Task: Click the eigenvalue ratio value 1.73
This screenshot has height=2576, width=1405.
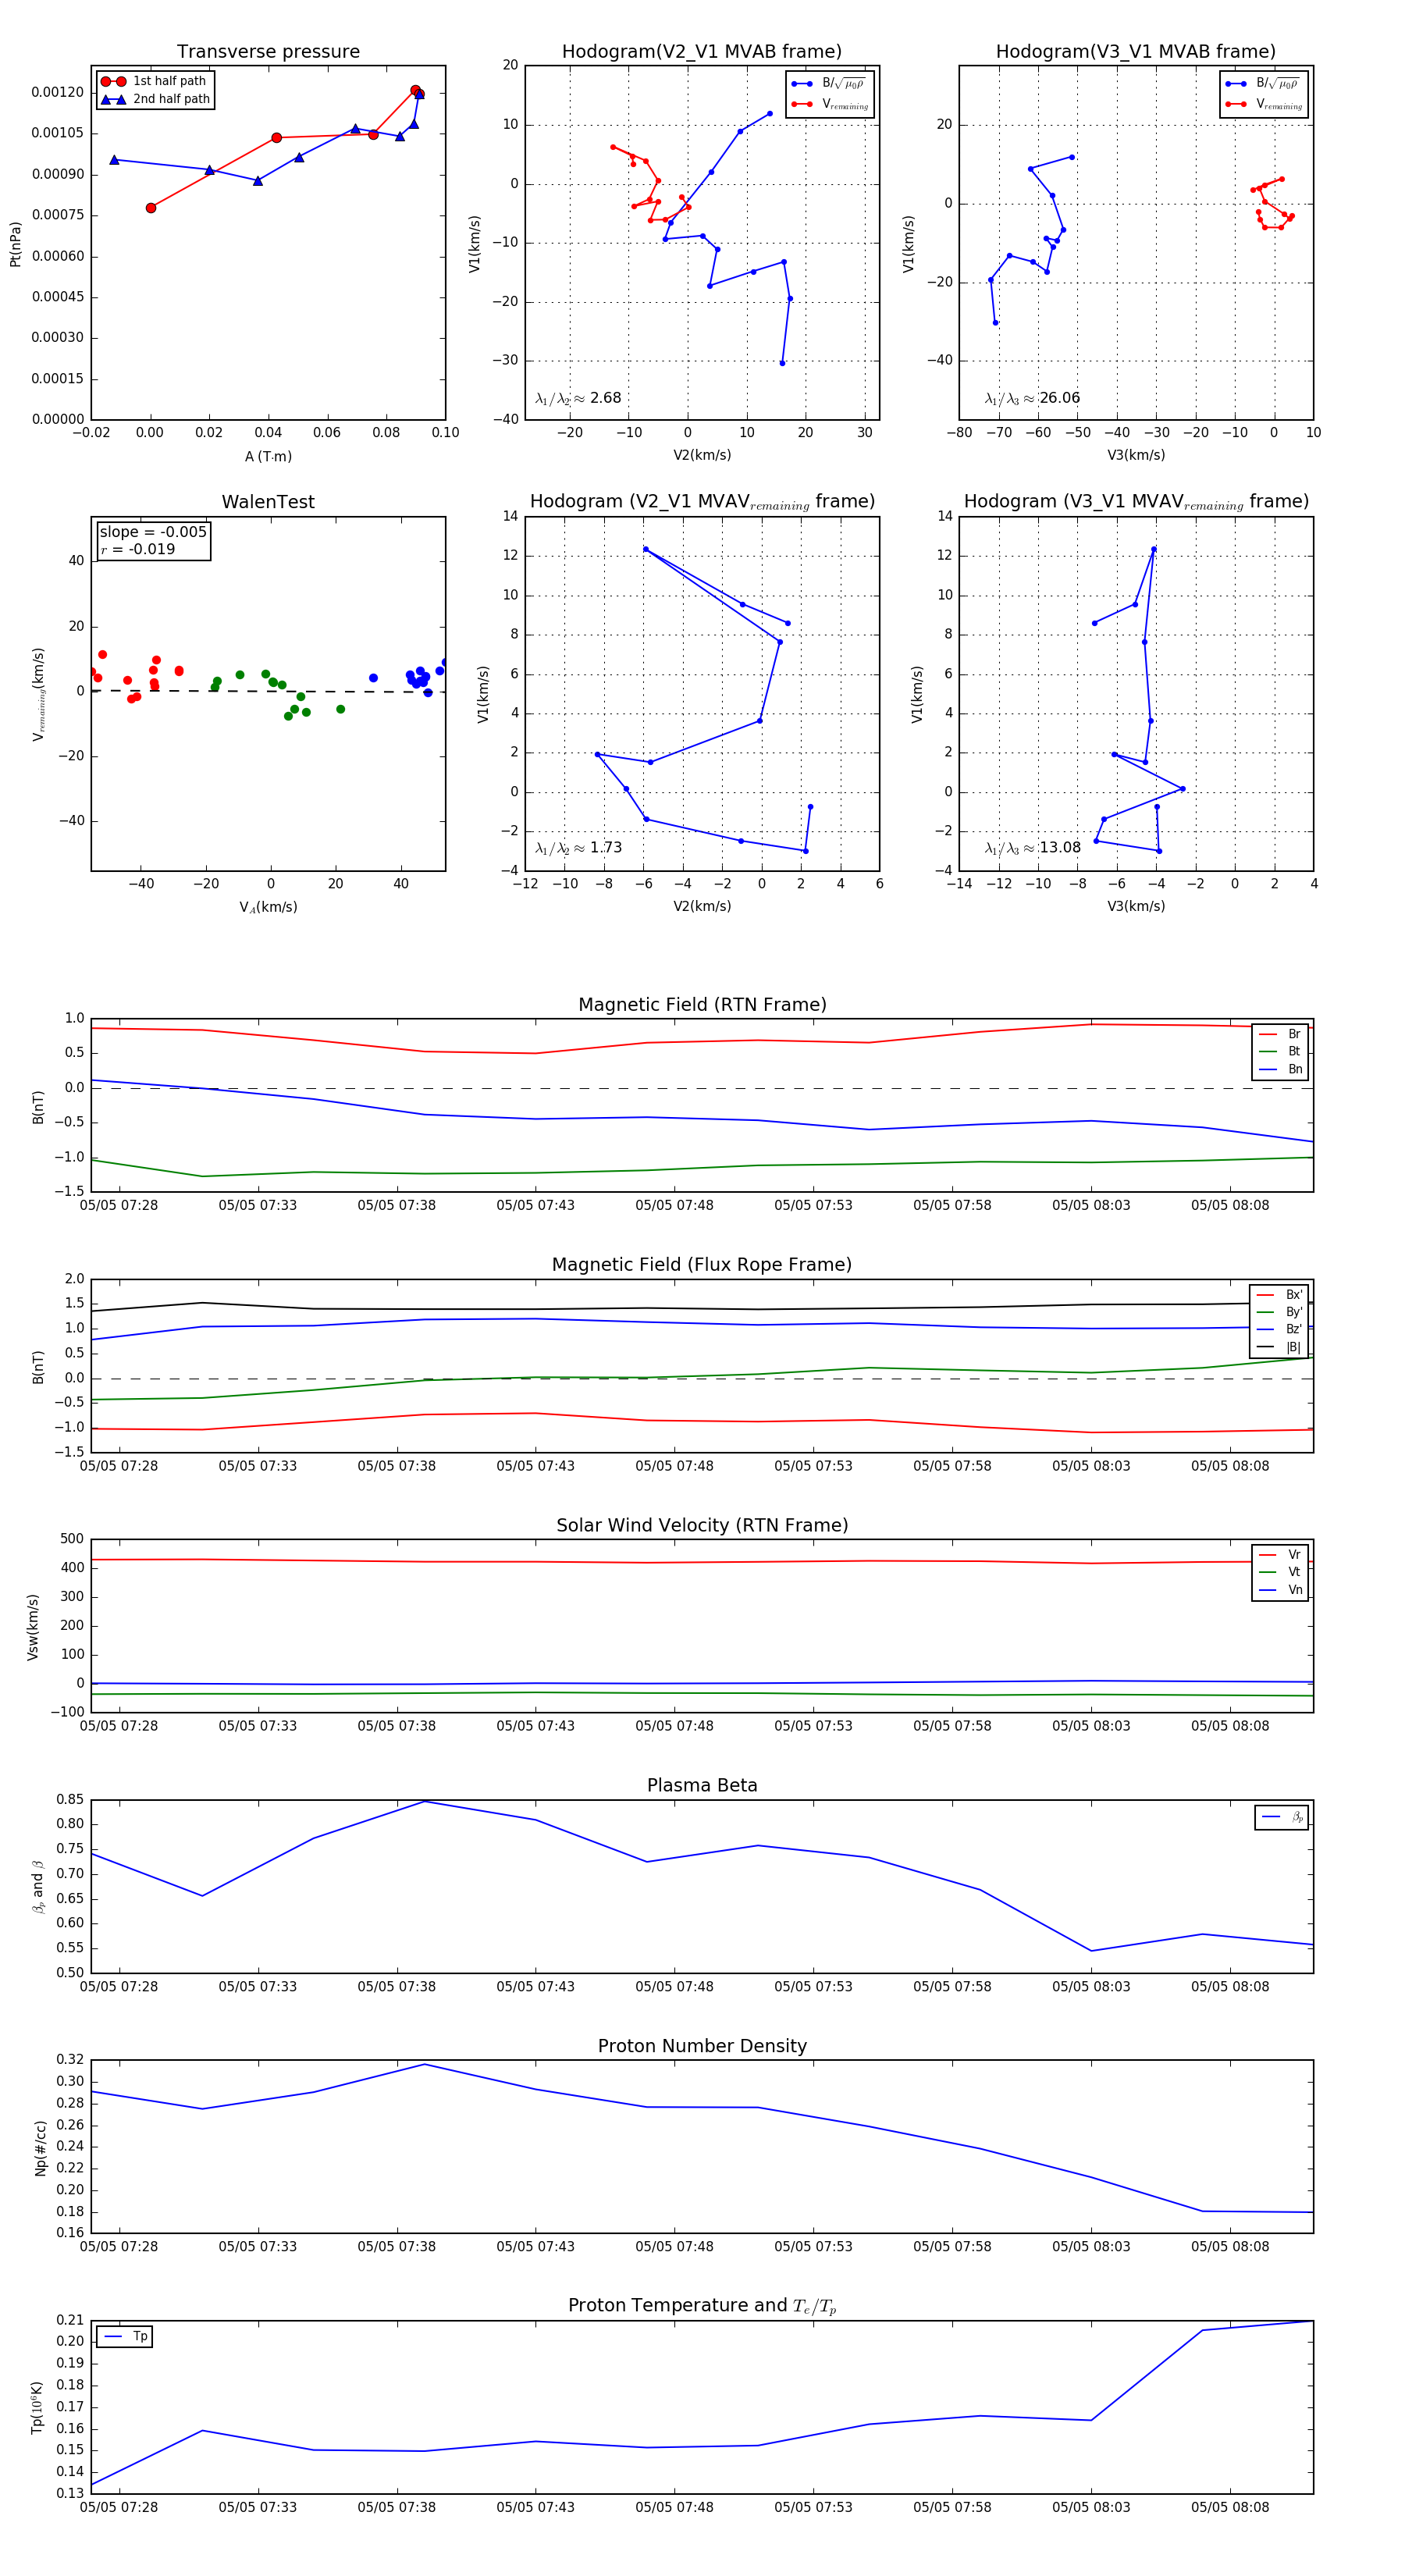Action: (x=605, y=848)
